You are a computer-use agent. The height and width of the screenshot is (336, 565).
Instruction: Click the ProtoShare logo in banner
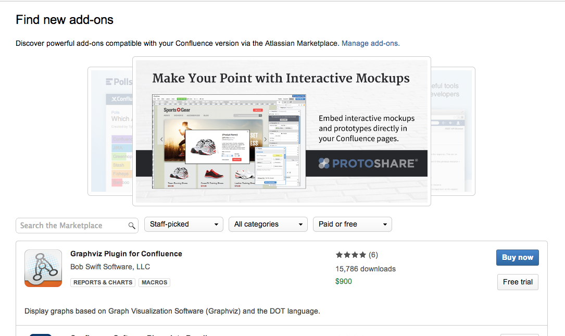(368, 163)
